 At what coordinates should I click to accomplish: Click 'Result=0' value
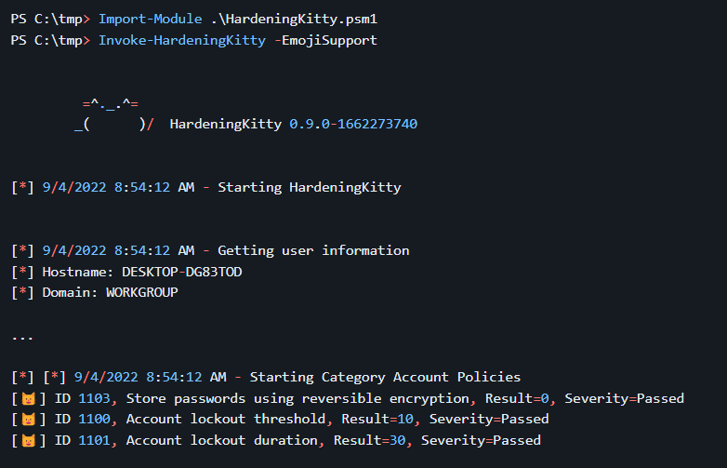coord(517,398)
